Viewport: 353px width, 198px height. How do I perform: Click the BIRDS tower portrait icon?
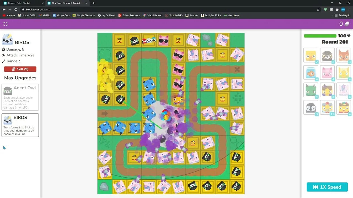pyautogui.click(x=7, y=39)
